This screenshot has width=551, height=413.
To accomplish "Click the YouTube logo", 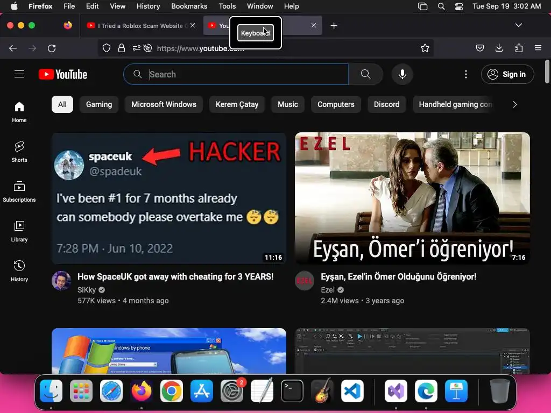I will [63, 74].
